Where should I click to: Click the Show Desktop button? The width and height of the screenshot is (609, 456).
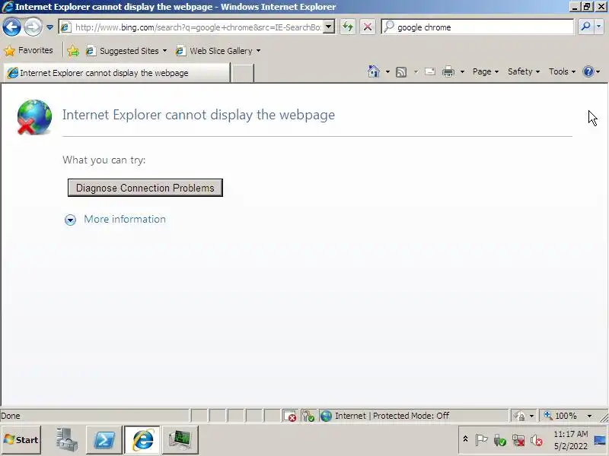click(600, 440)
